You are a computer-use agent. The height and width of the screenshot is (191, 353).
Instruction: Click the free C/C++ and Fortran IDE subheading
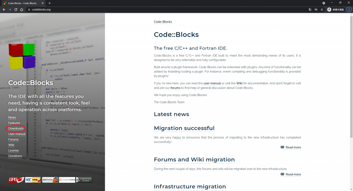pyautogui.click(x=190, y=48)
